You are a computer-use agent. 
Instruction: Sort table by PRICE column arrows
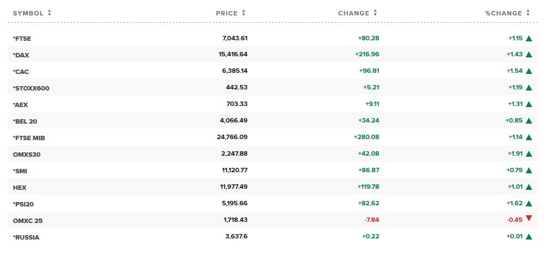pyautogui.click(x=244, y=13)
